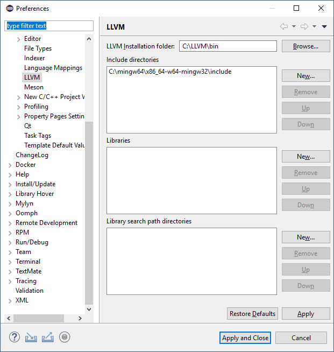Click the LLVM Installation folder field
Viewport: 334px width, 352px height.
pyautogui.click(x=228, y=46)
